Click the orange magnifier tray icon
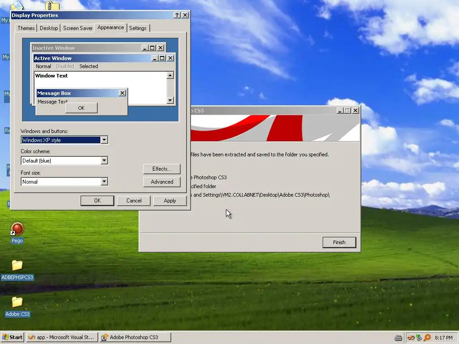Screen dimensions: 459x344 point(427,338)
